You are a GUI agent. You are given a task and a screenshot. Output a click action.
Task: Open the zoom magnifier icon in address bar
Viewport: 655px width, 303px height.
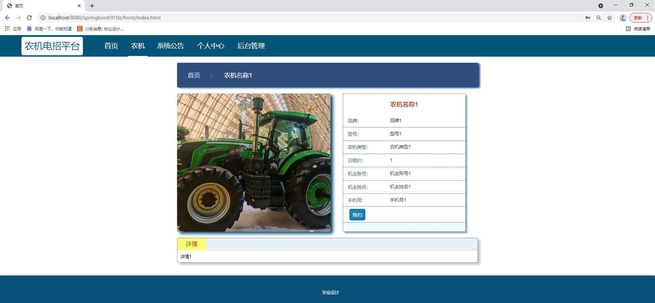pos(599,18)
